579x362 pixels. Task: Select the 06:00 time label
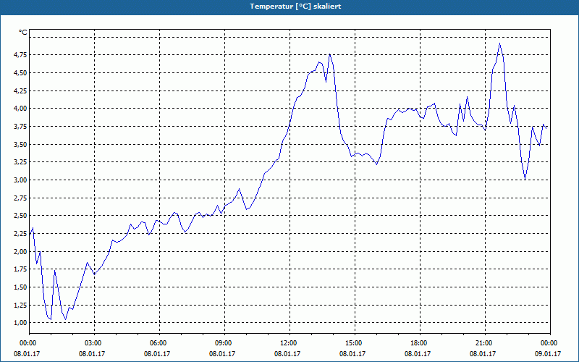(159, 343)
